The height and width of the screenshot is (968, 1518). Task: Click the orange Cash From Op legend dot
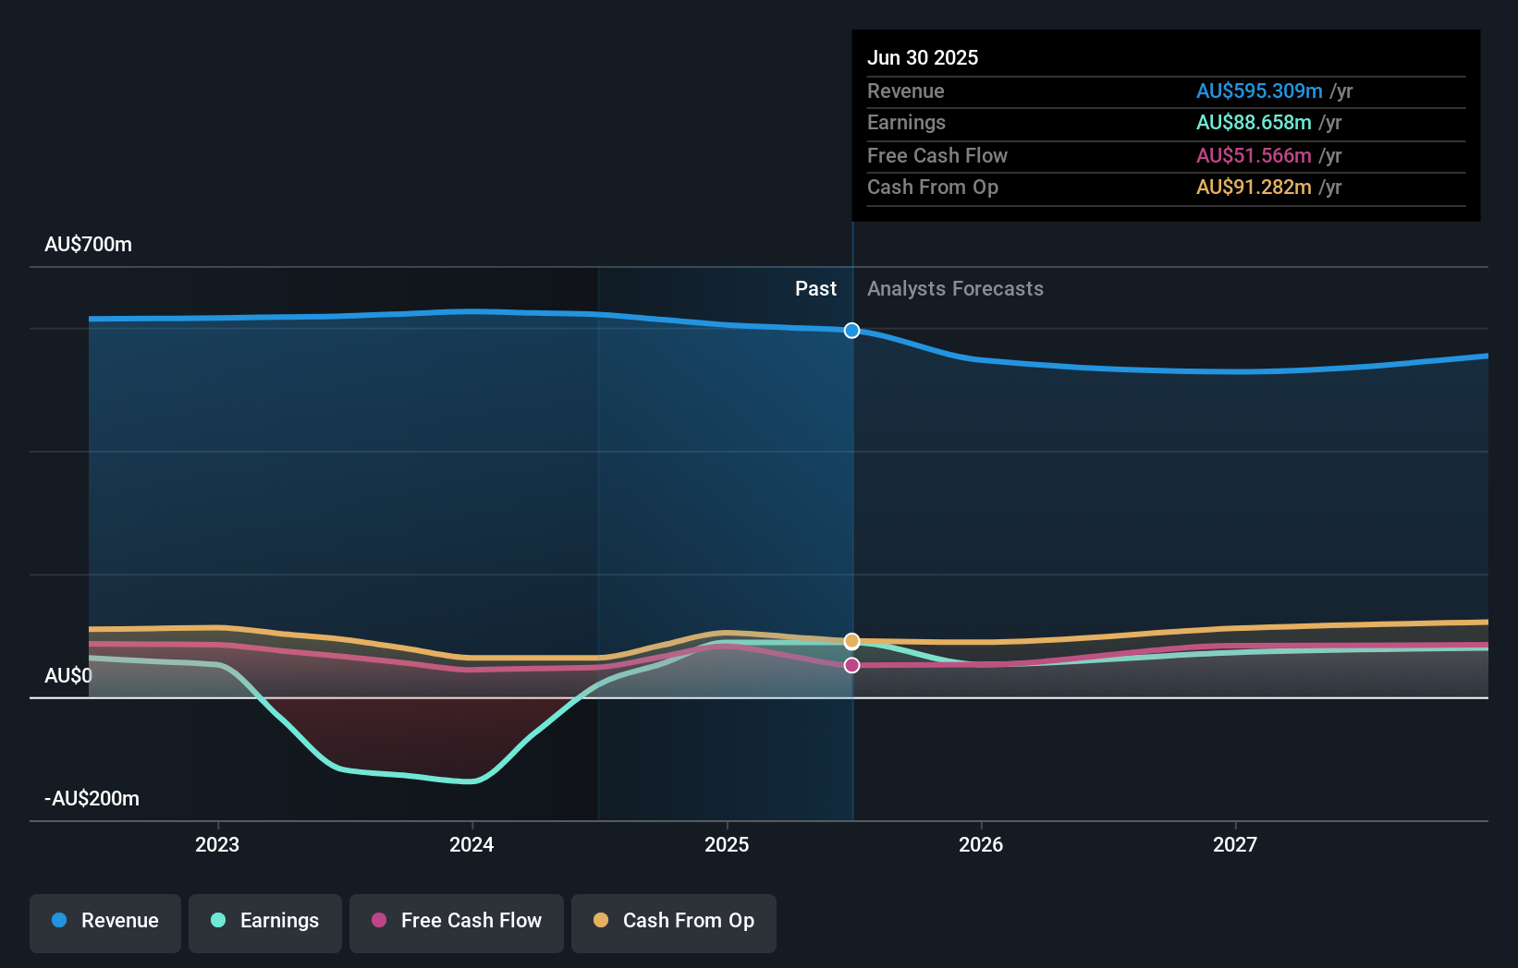pyautogui.click(x=601, y=921)
